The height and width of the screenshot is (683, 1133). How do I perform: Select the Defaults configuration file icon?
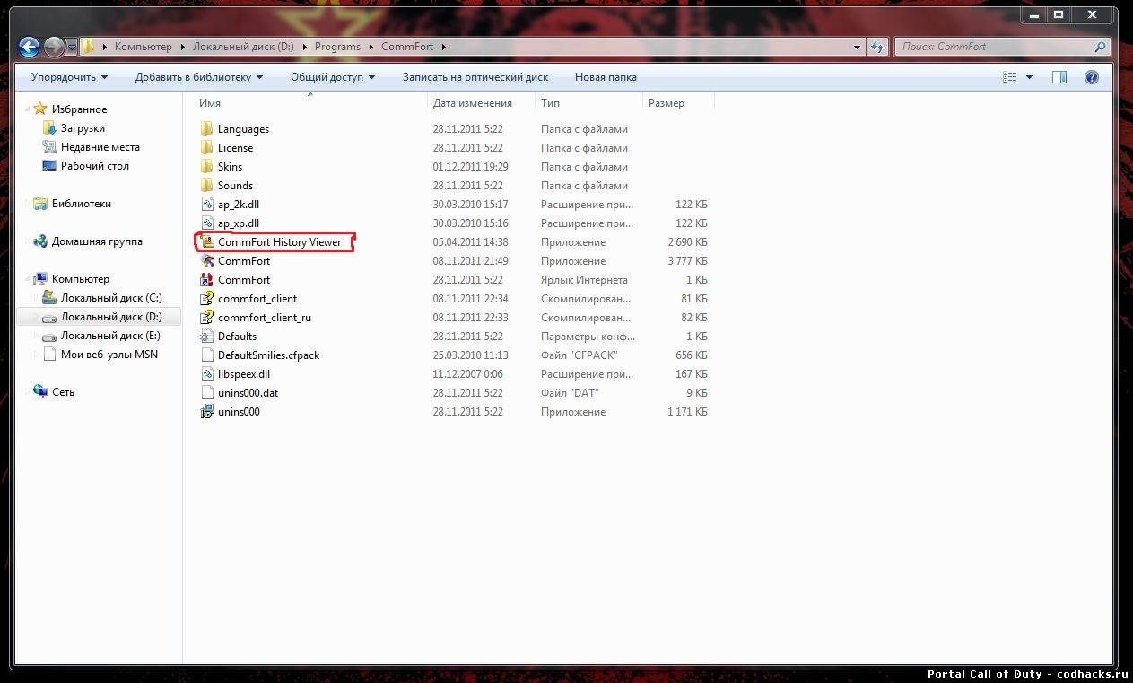[x=207, y=337]
